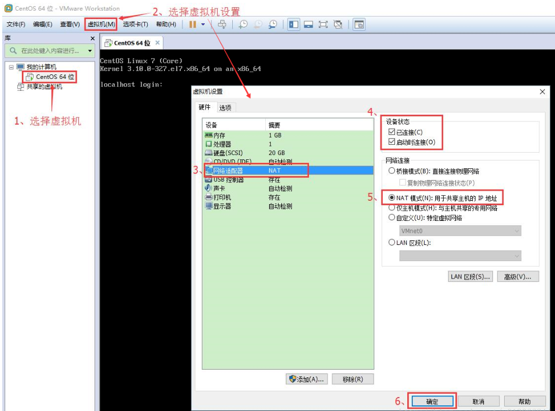Uncheck the 已连接(C) checkbox

tap(392, 133)
